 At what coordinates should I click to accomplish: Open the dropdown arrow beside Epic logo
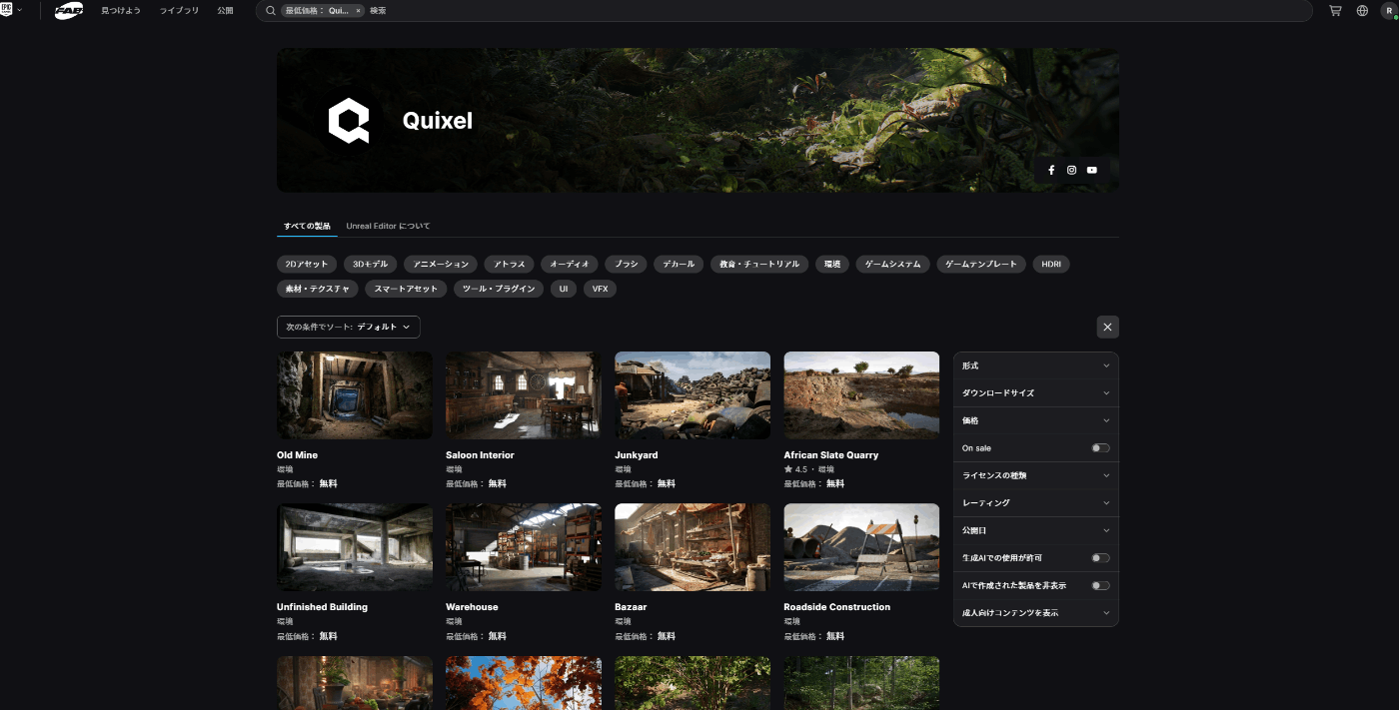(20, 10)
